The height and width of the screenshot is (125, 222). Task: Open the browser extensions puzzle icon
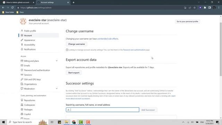click(205, 8)
